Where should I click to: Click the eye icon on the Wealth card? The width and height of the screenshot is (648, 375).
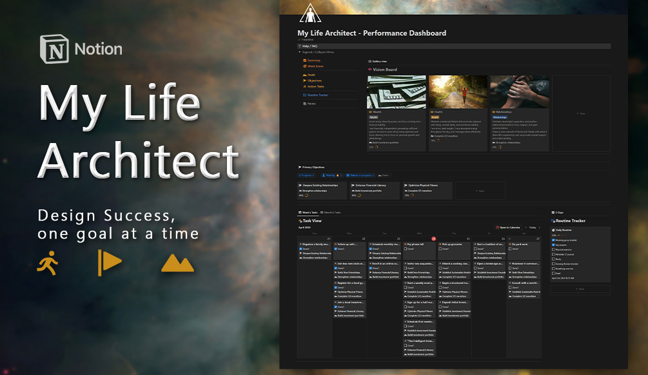[x=370, y=112]
